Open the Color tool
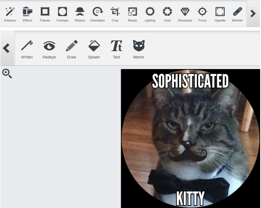The width and height of the screenshot is (261, 208). [x=167, y=14]
